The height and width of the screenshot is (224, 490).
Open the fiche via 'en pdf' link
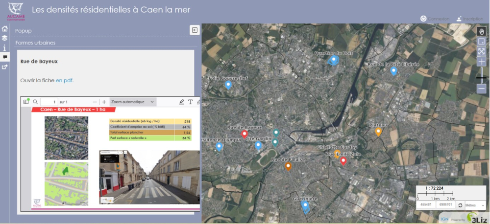[64, 81]
